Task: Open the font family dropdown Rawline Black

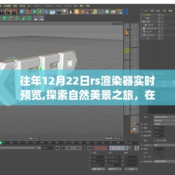Action: (164, 117)
